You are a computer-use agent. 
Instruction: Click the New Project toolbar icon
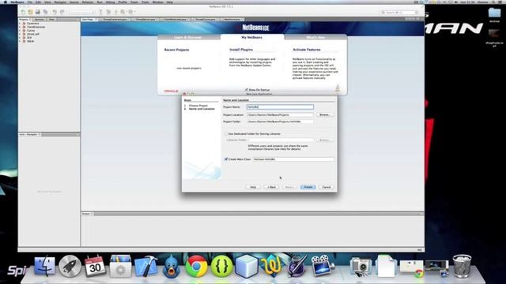pyautogui.click(x=30, y=12)
